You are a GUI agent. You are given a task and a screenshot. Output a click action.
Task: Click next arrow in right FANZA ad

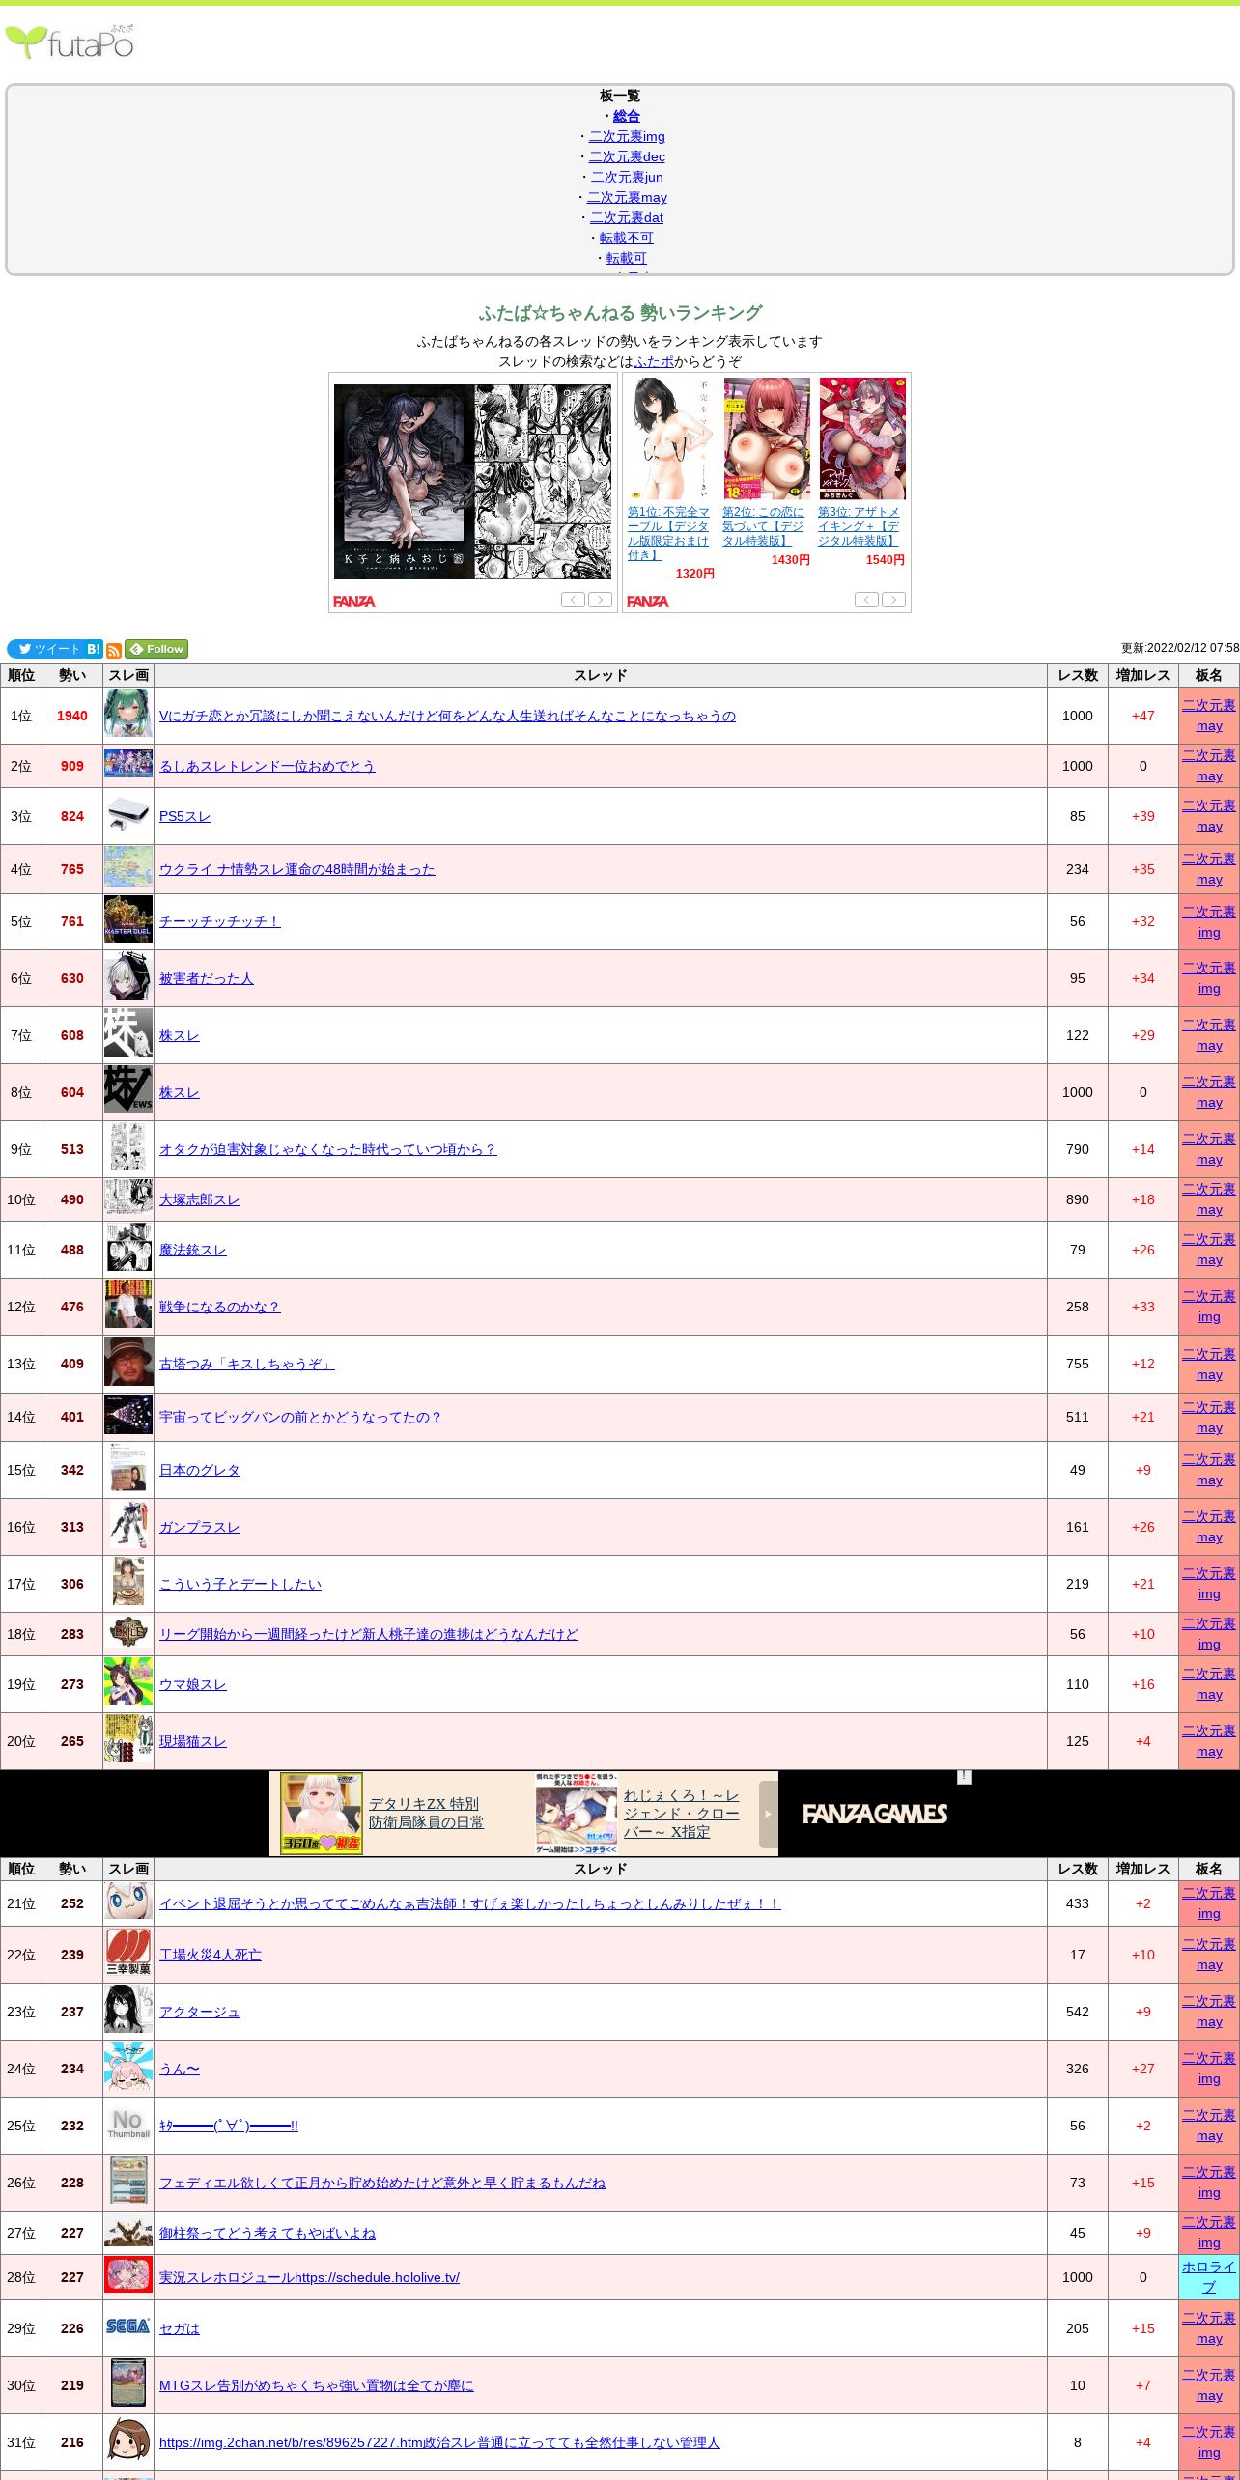893,600
